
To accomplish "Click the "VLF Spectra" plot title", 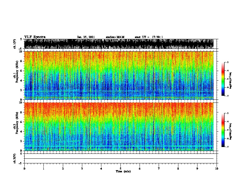I will coord(35,37).
